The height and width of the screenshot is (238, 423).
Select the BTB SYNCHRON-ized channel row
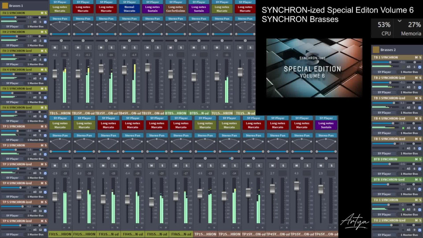(x=397, y=180)
